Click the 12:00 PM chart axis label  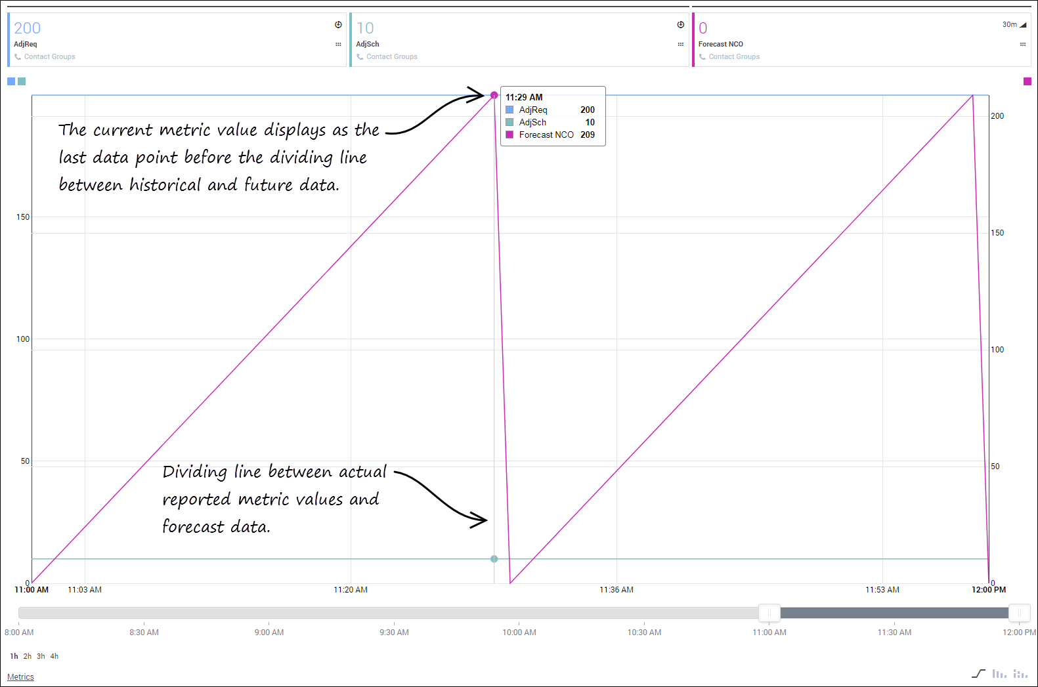(x=989, y=590)
